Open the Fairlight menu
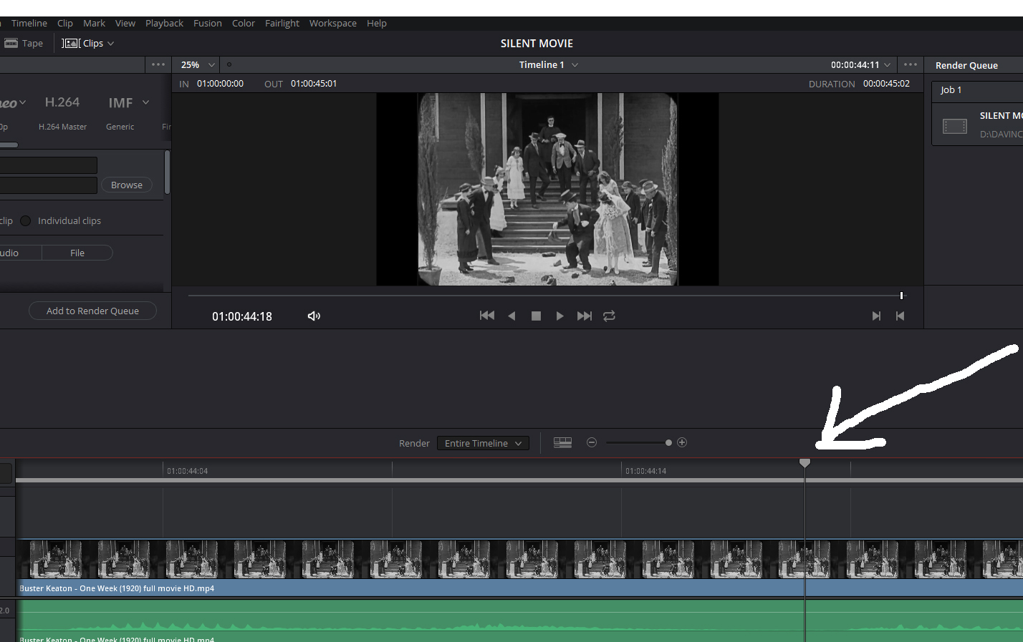1023x642 pixels. tap(282, 23)
